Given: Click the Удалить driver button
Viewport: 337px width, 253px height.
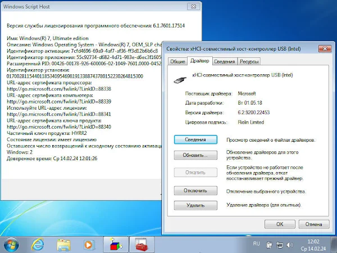Looking at the screenshot, I should (195, 205).
